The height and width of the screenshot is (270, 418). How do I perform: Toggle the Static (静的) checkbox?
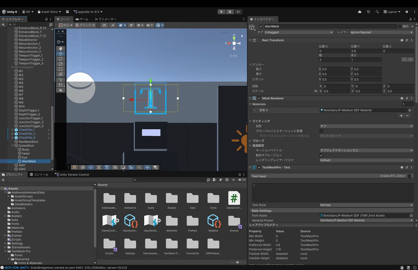(x=400, y=27)
